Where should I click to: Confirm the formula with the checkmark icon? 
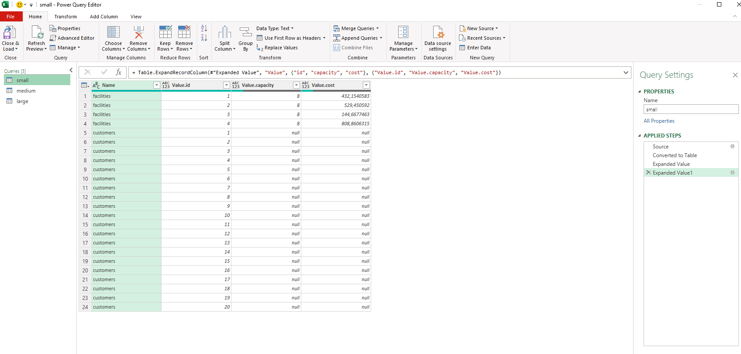point(104,72)
